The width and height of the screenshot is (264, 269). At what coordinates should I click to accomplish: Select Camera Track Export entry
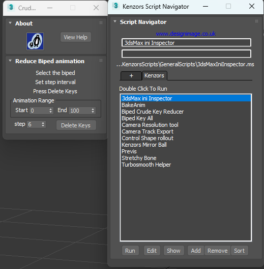tap(186, 131)
